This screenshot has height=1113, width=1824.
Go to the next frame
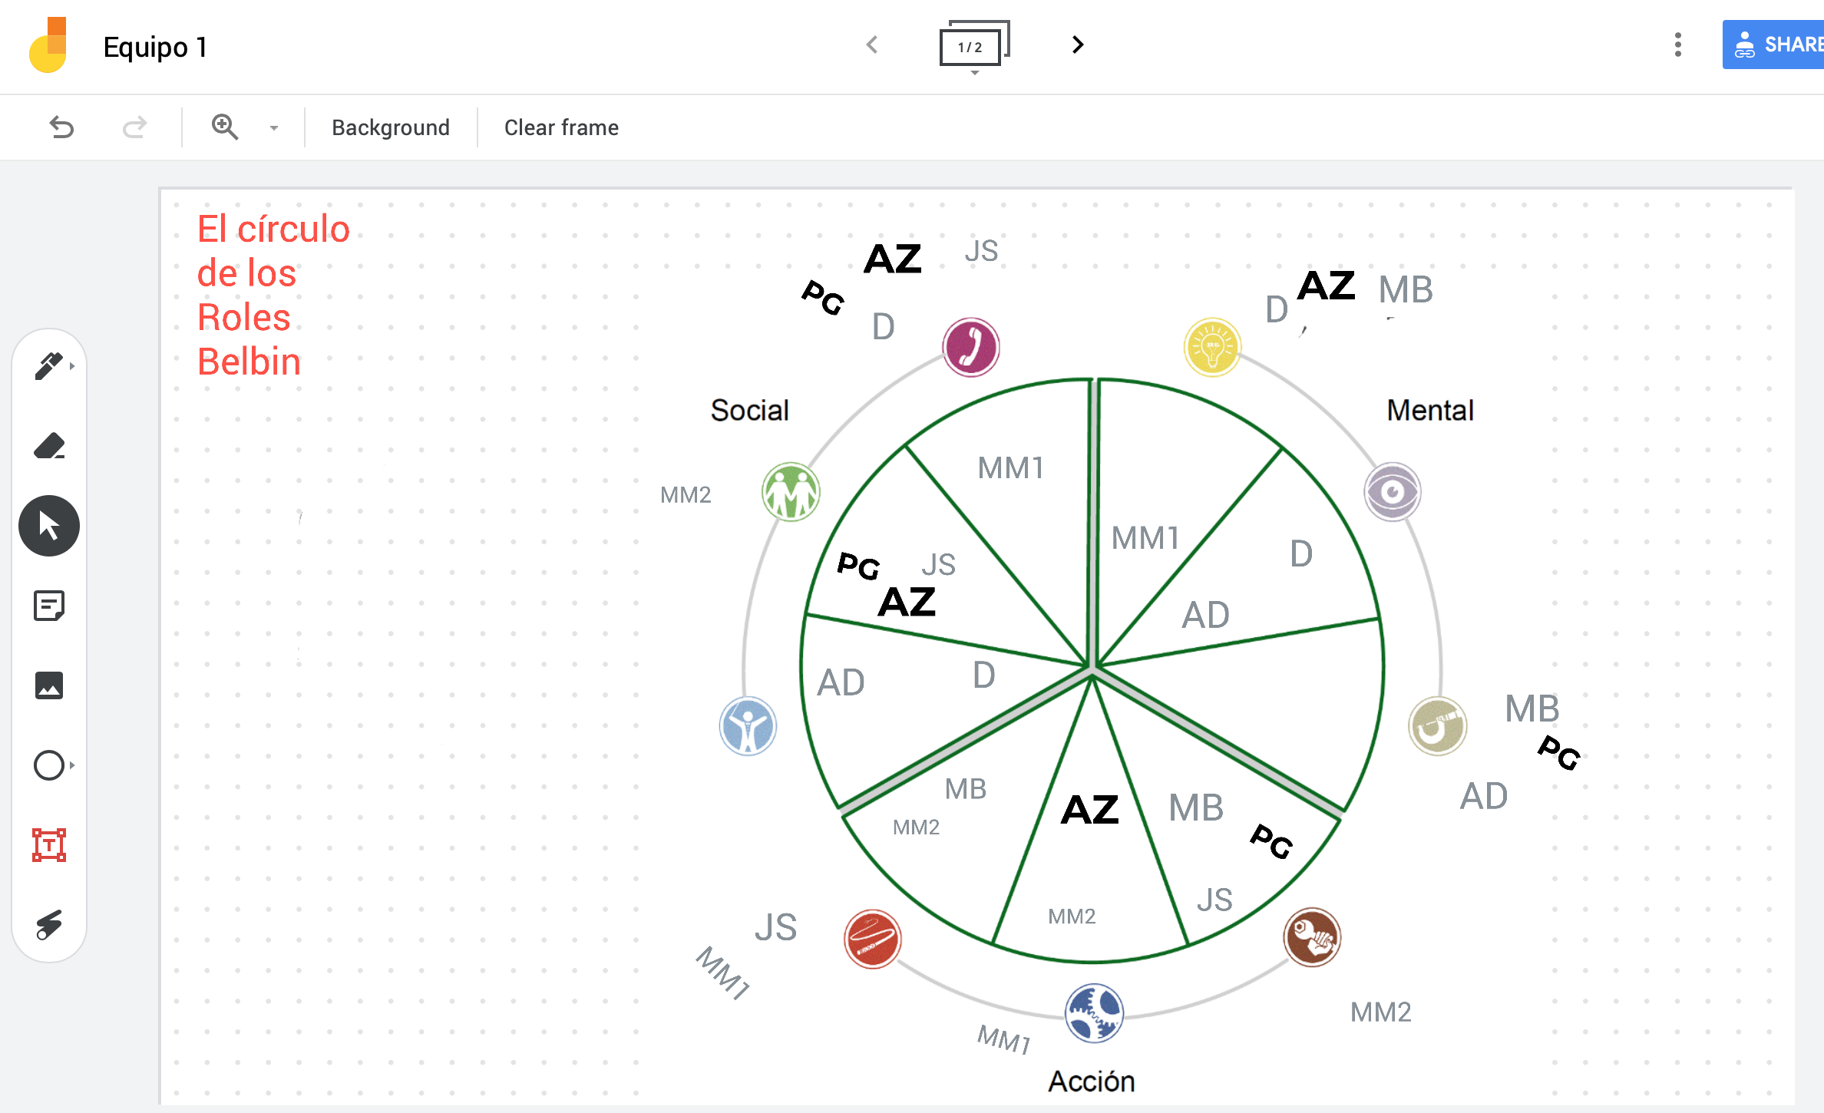(x=1078, y=45)
